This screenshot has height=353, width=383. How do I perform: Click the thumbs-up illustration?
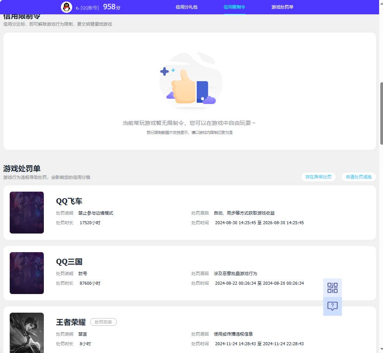[x=190, y=81]
